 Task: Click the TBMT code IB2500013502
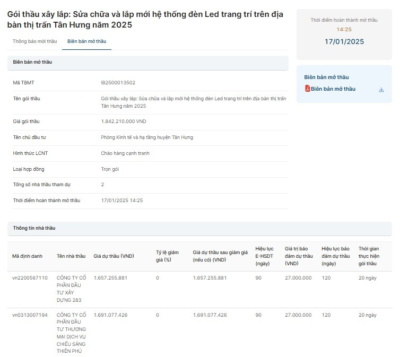click(118, 83)
